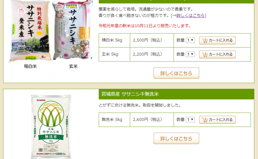The height and width of the screenshot is (159, 258).
Task: Select the 無洗米 rice bag image
Action: point(51,127)
